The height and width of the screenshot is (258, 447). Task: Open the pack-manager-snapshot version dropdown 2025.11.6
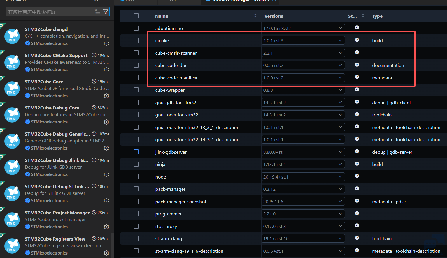(303, 202)
